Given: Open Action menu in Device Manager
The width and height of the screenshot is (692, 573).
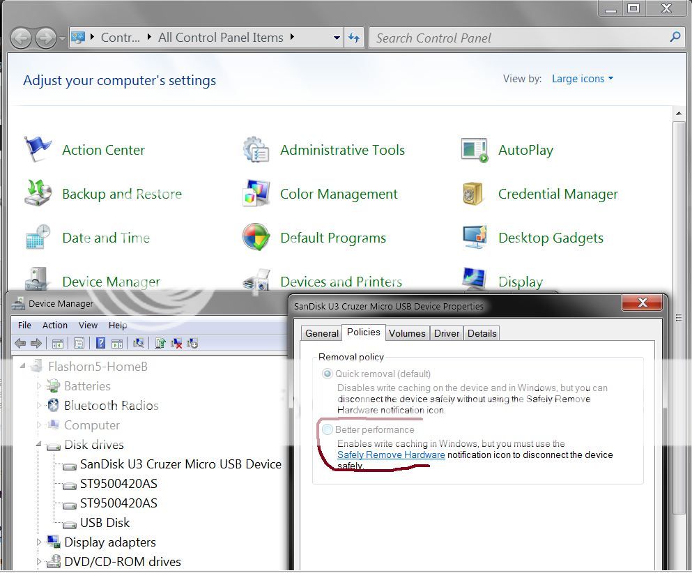Looking at the screenshot, I should pyautogui.click(x=55, y=326).
